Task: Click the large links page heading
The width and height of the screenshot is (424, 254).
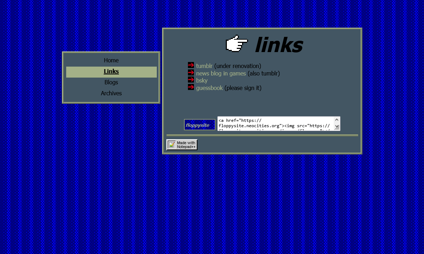Action: click(279, 45)
